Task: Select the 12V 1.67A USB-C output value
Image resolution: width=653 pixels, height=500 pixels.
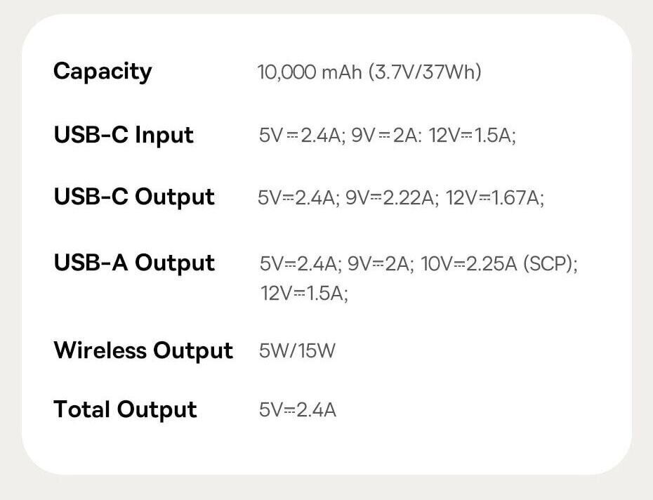Action: pyautogui.click(x=495, y=197)
